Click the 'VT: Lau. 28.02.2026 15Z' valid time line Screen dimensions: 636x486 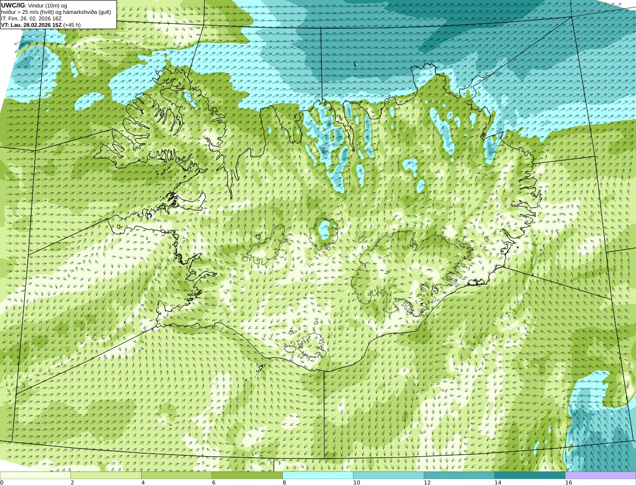[31, 25]
